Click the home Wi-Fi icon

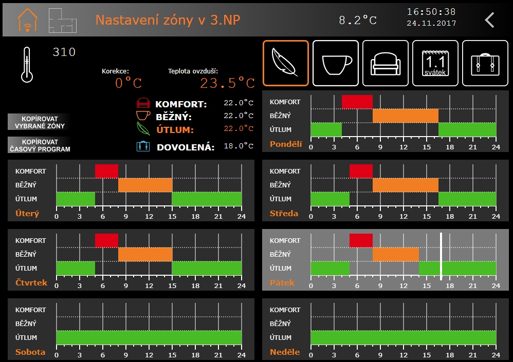pyautogui.click(x=28, y=20)
